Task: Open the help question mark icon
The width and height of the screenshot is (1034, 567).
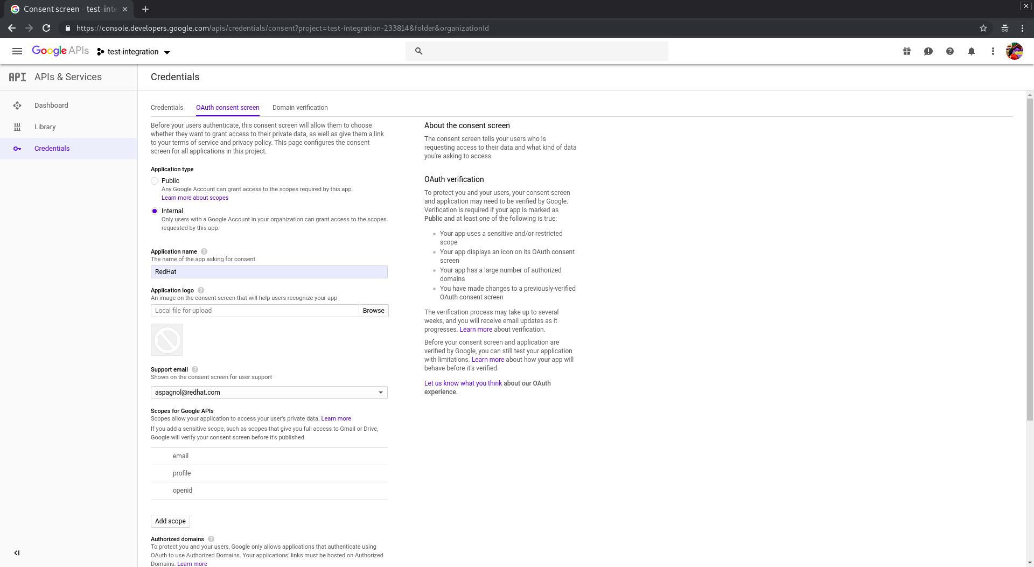Action: [x=950, y=51]
